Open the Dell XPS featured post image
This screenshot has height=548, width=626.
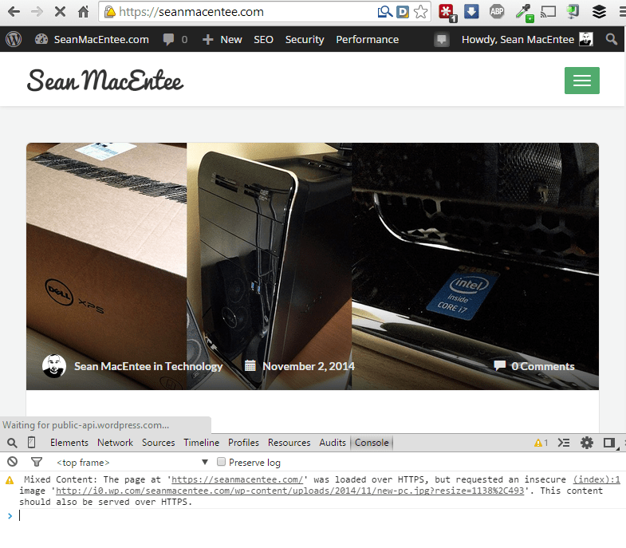coord(312,266)
